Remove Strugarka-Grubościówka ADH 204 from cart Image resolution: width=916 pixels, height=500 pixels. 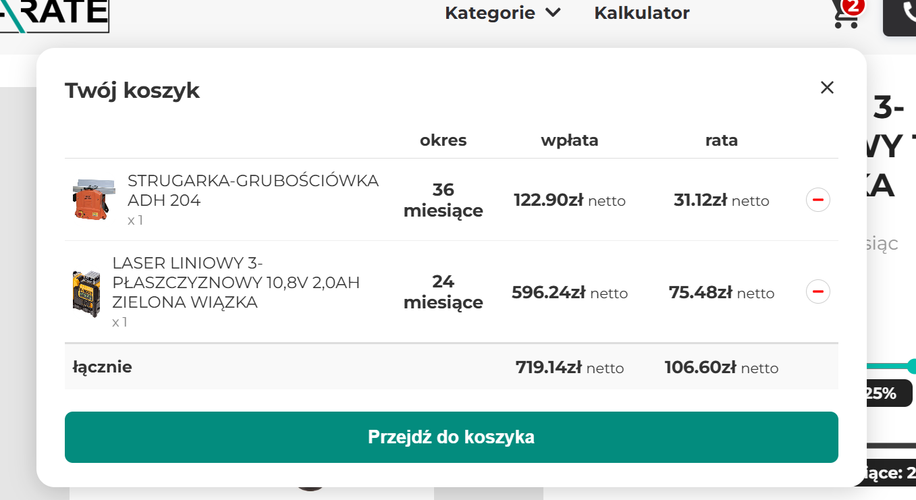817,200
